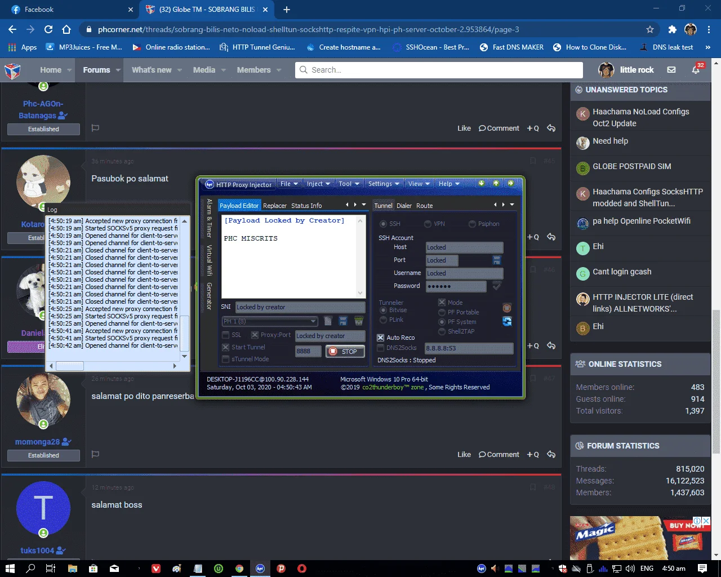Switch to the Replacer tab
Image resolution: width=721 pixels, height=577 pixels.
coord(275,206)
